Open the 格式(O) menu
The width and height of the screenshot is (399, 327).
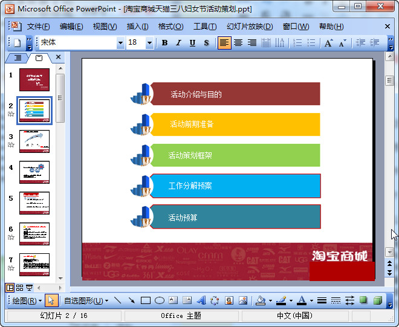[170, 27]
